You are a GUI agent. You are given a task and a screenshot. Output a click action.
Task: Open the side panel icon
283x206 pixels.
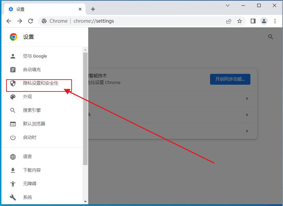click(253, 21)
